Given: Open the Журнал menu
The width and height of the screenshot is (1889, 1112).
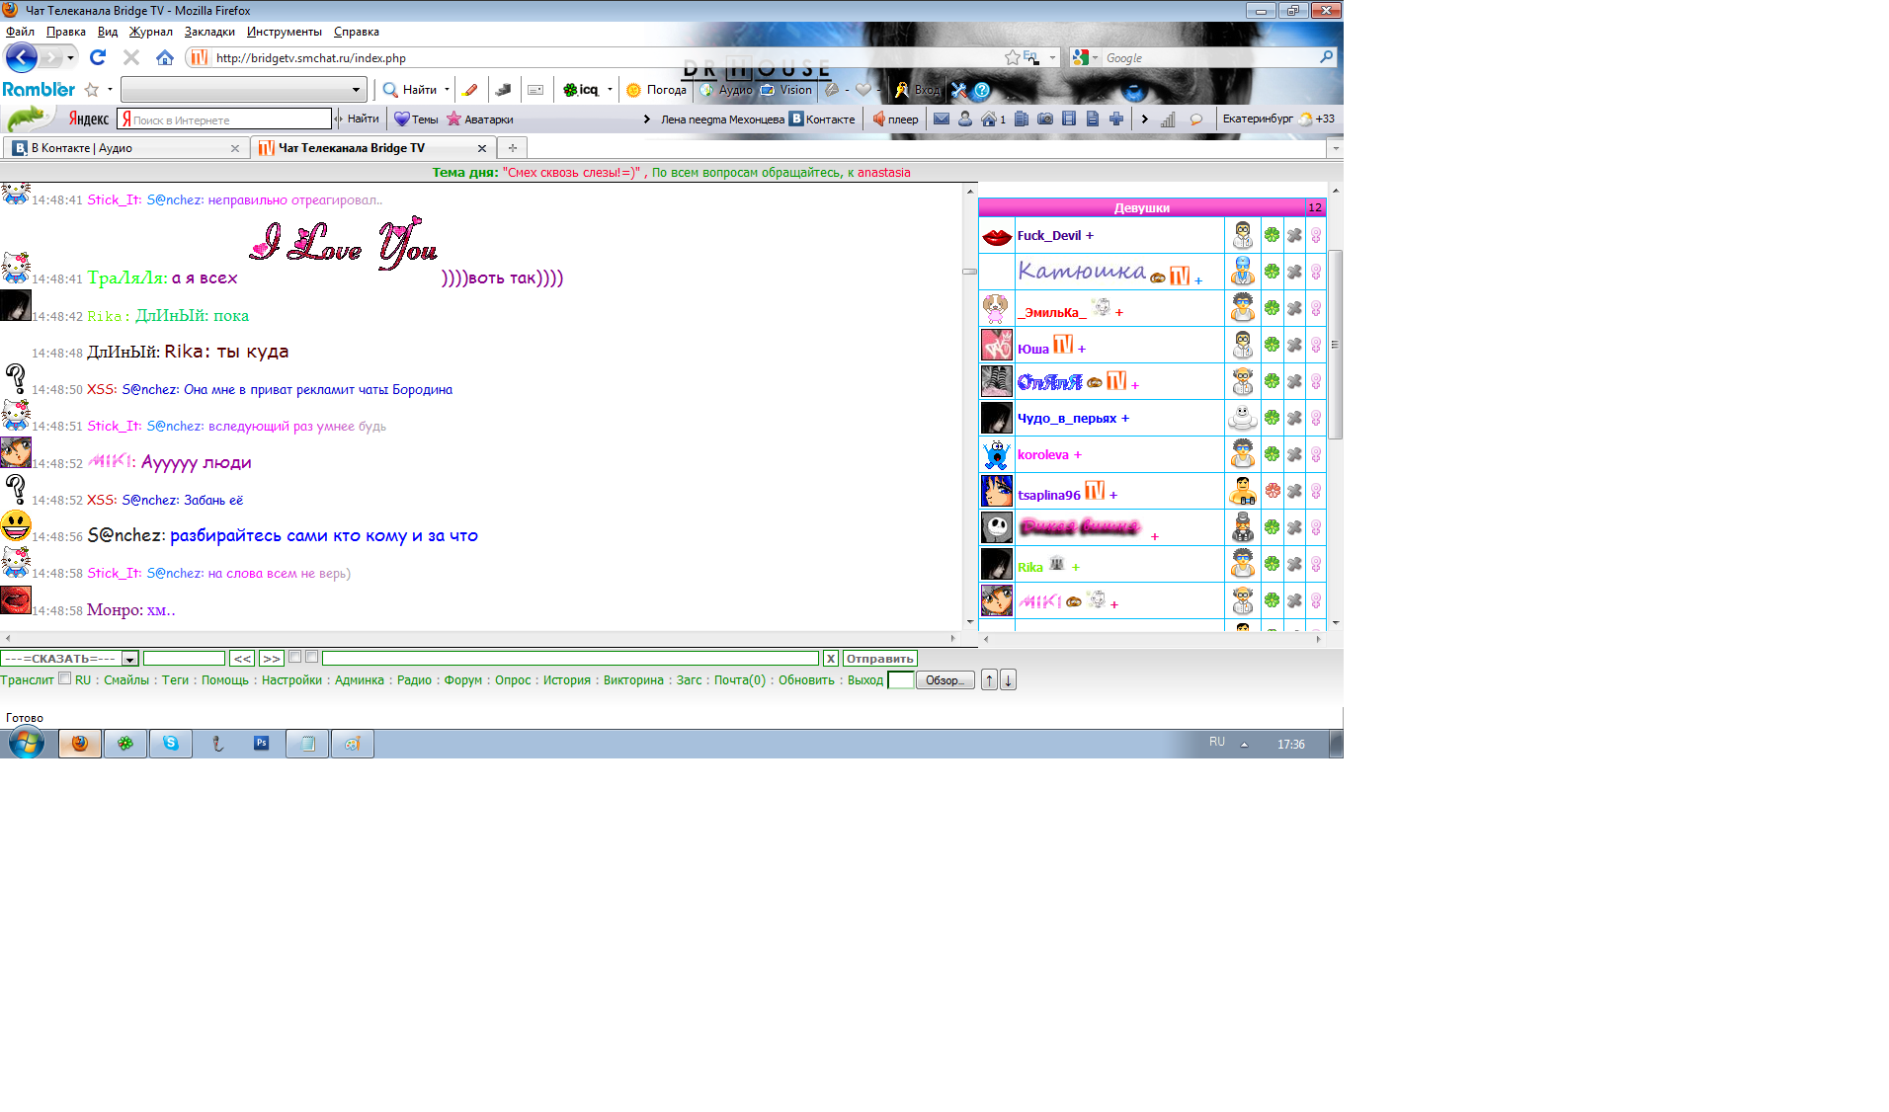Looking at the screenshot, I should click(x=150, y=32).
